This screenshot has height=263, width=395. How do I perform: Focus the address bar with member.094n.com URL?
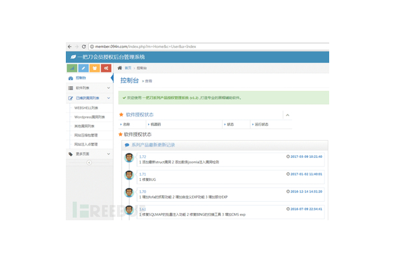point(209,47)
